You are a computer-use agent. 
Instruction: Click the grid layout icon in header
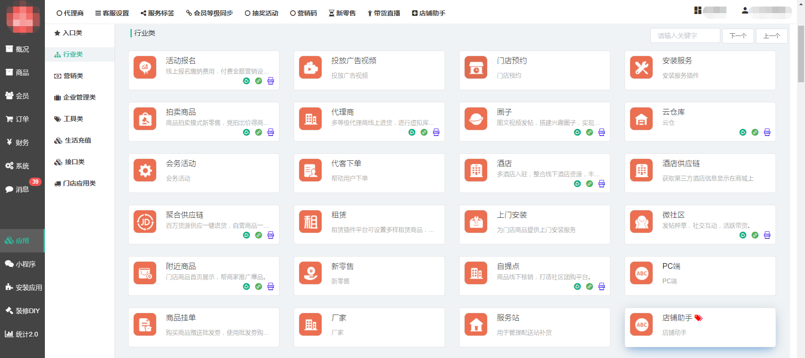(x=697, y=10)
